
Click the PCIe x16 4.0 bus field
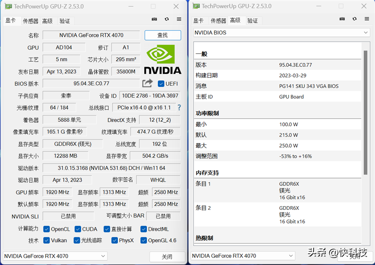point(144,107)
